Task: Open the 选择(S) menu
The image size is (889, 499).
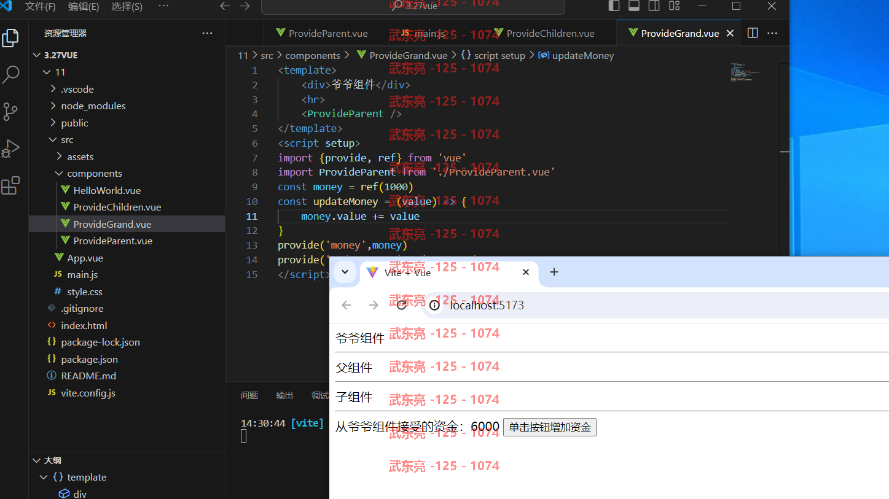Action: point(127,6)
